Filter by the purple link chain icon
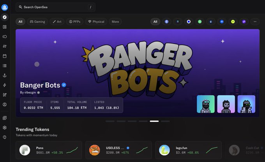The width and height of the screenshot is (265, 162). pyautogui.click(x=244, y=21)
